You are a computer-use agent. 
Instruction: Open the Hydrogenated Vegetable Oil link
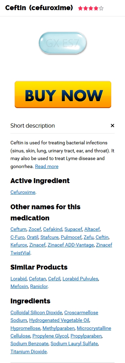pos(59,320)
